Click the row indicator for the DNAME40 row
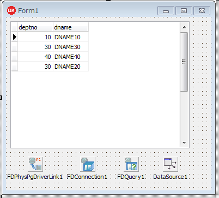 click(x=15, y=57)
